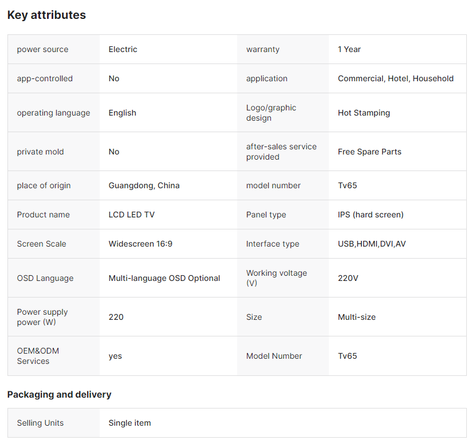Select the '1 Year' warranty value
The width and height of the screenshot is (476, 444).
coord(349,49)
